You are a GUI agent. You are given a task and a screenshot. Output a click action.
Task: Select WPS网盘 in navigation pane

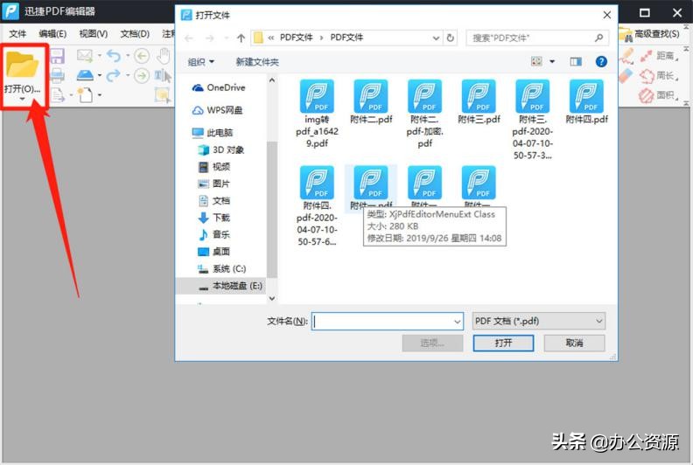(x=218, y=110)
